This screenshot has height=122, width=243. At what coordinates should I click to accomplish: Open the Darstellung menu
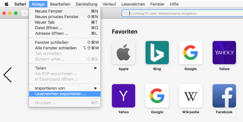(87, 4)
